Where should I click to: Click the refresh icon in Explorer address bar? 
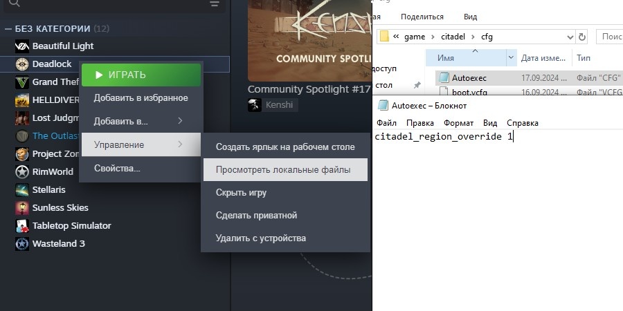point(582,37)
